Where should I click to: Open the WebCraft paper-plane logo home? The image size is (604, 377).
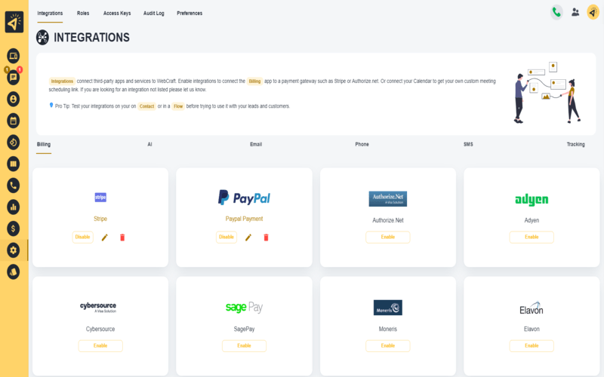tap(14, 22)
